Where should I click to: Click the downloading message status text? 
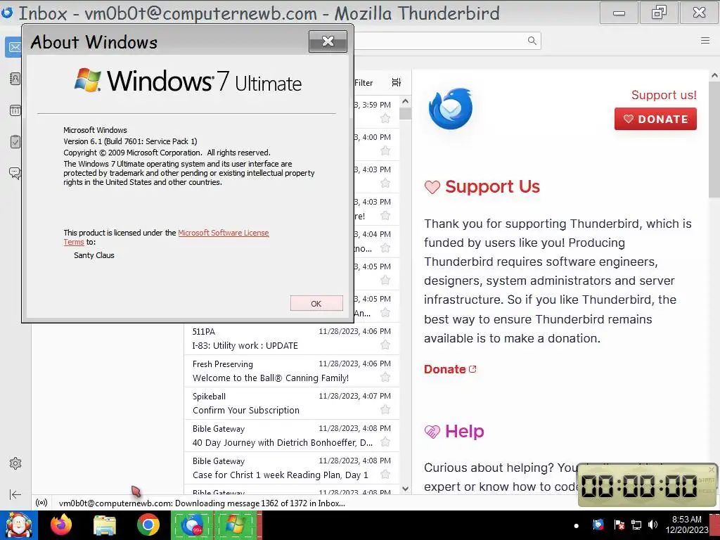coord(202,503)
